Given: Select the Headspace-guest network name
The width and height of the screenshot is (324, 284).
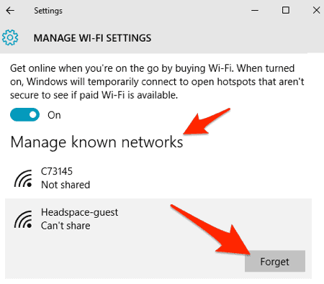Looking at the screenshot, I should tap(79, 213).
